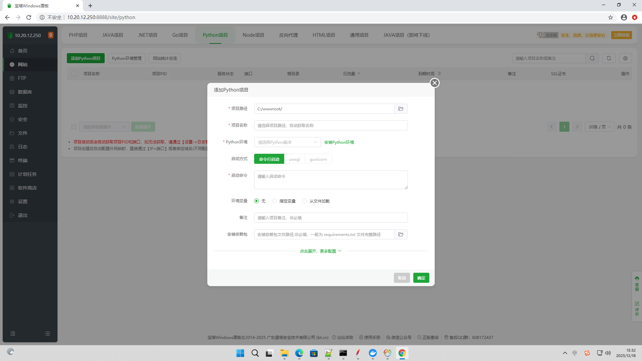Click the 启动命令 startup command textarea

[x=331, y=180]
